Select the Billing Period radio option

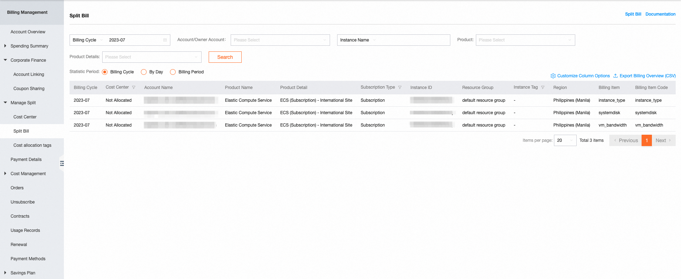pyautogui.click(x=173, y=72)
